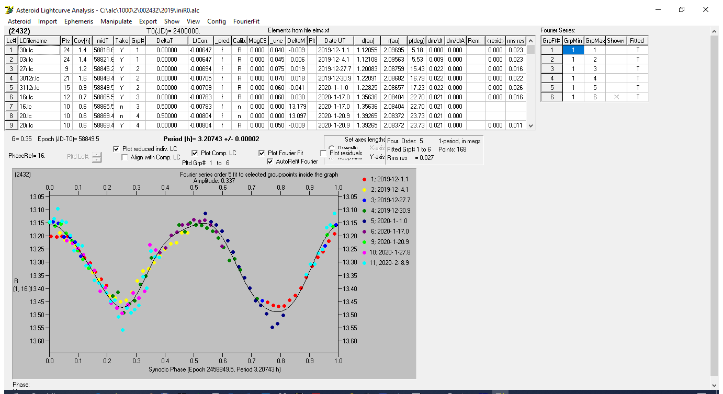Click Fourier Series row header 6

[x=551, y=97]
